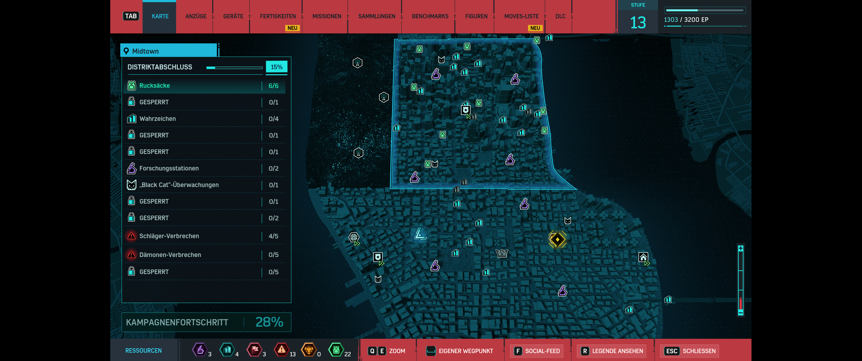
Task: Show the map legend via LEGENDE ANSEHEN
Action: coord(612,351)
